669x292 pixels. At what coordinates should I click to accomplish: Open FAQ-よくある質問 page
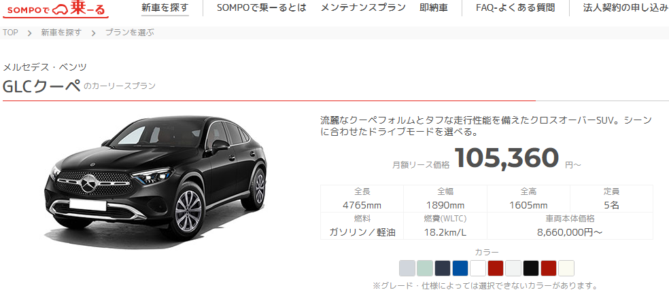pyautogui.click(x=515, y=7)
